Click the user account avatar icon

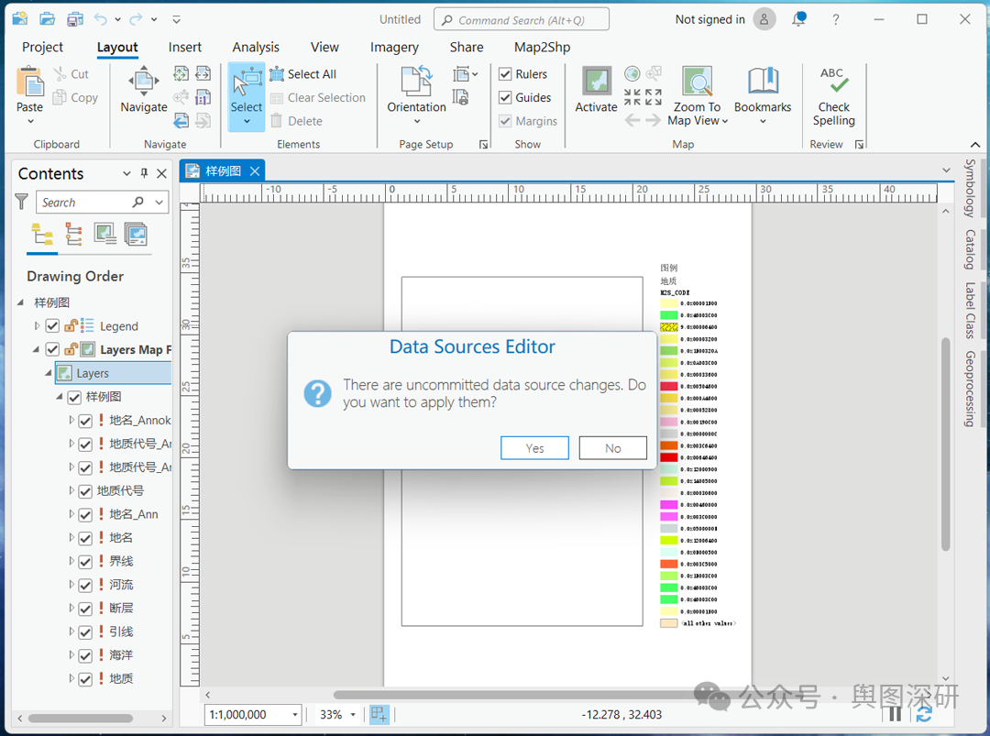coord(764,19)
